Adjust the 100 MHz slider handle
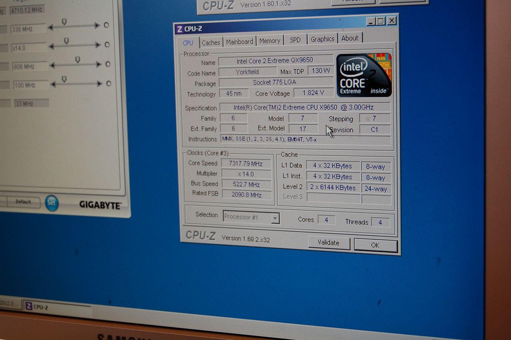This screenshot has width=511, height=340. click(64, 80)
